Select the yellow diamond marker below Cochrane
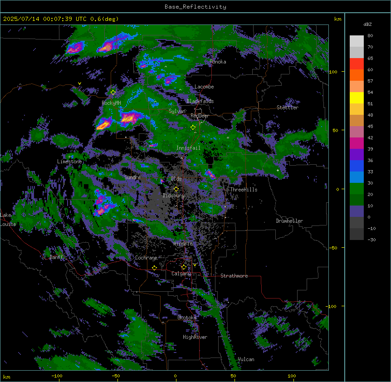This screenshot has height=382, width=391. 154,268
